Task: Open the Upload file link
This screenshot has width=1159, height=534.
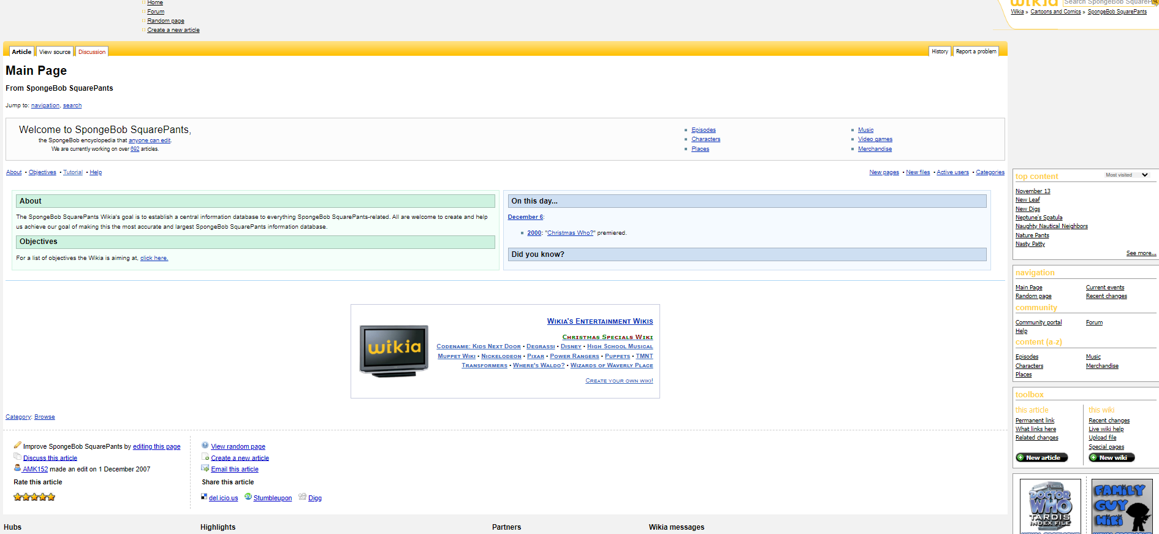Action: pos(1103,438)
